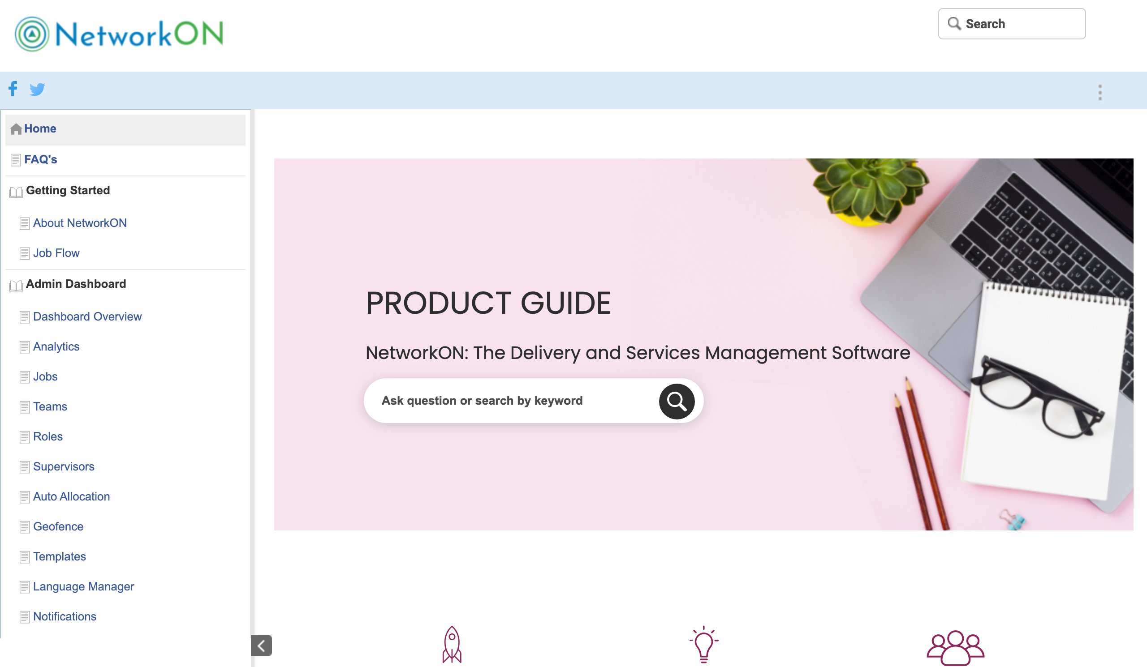Collapse the Getting Started section
Screen dimensions: 1147x667
(x=68, y=191)
